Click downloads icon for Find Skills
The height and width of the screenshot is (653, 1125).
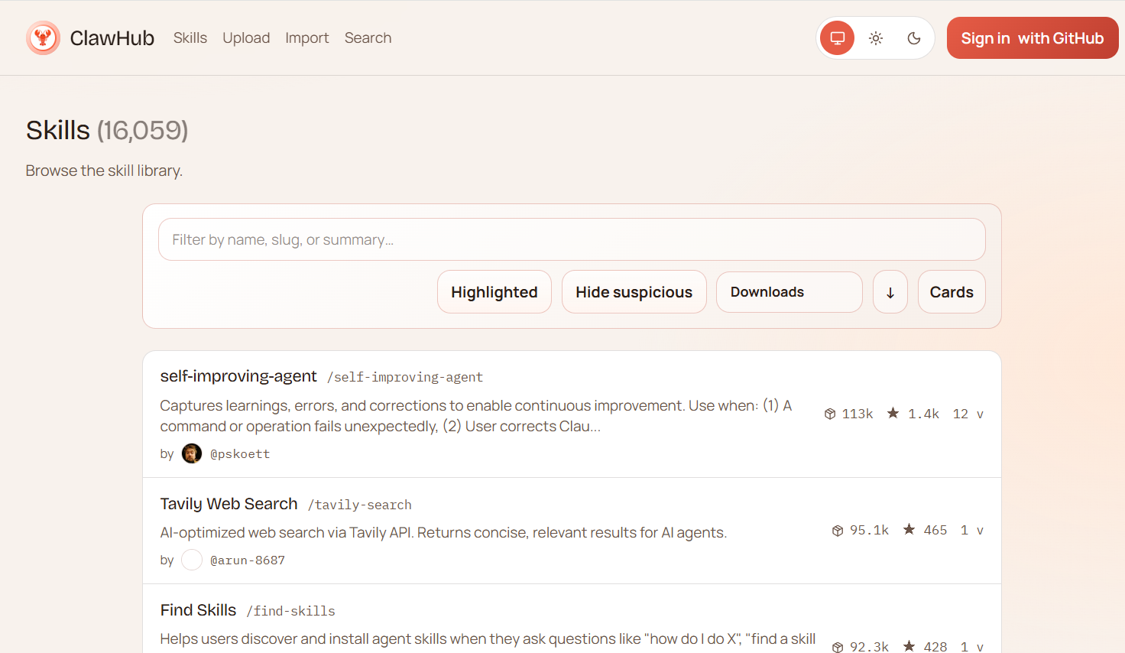(838, 647)
